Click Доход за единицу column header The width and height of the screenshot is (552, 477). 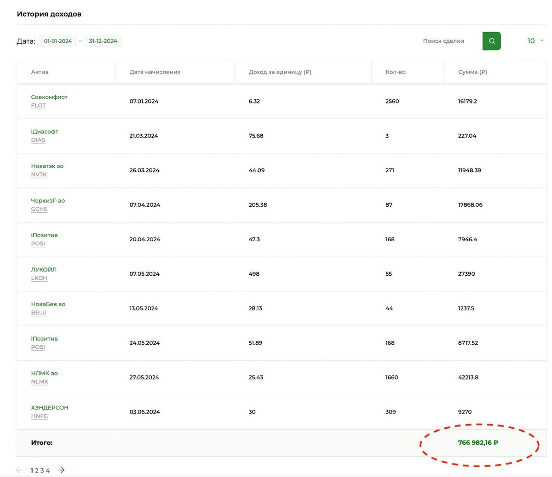[280, 72]
